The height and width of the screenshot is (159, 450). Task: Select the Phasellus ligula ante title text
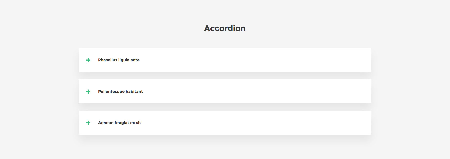[x=119, y=60]
